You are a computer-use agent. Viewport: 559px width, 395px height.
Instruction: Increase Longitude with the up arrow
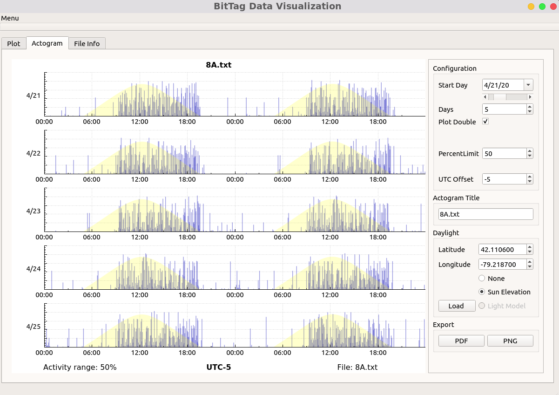click(530, 262)
